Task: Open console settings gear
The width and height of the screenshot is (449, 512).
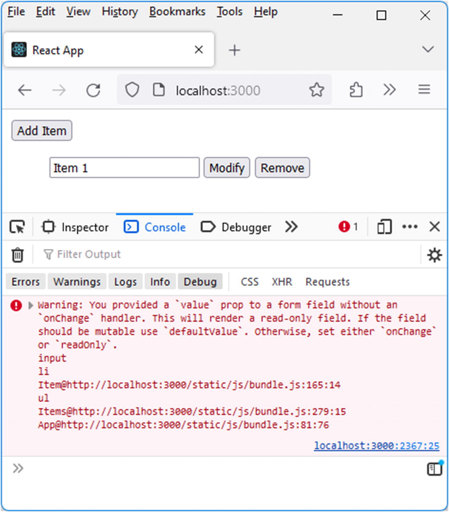Action: pyautogui.click(x=434, y=255)
